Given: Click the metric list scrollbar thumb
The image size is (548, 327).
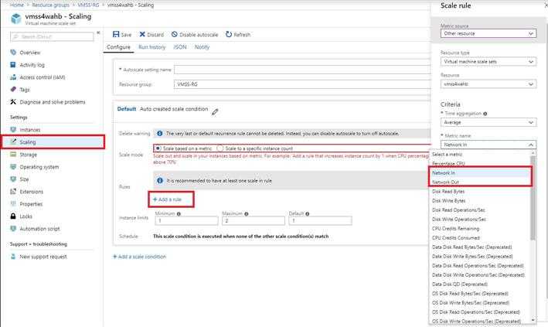Looking at the screenshot, I should coord(533,199).
